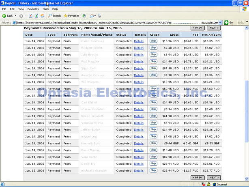This screenshot has height=187, width=249.
Task: Click the bottom PREV pagination button
Action: (x=197, y=177)
